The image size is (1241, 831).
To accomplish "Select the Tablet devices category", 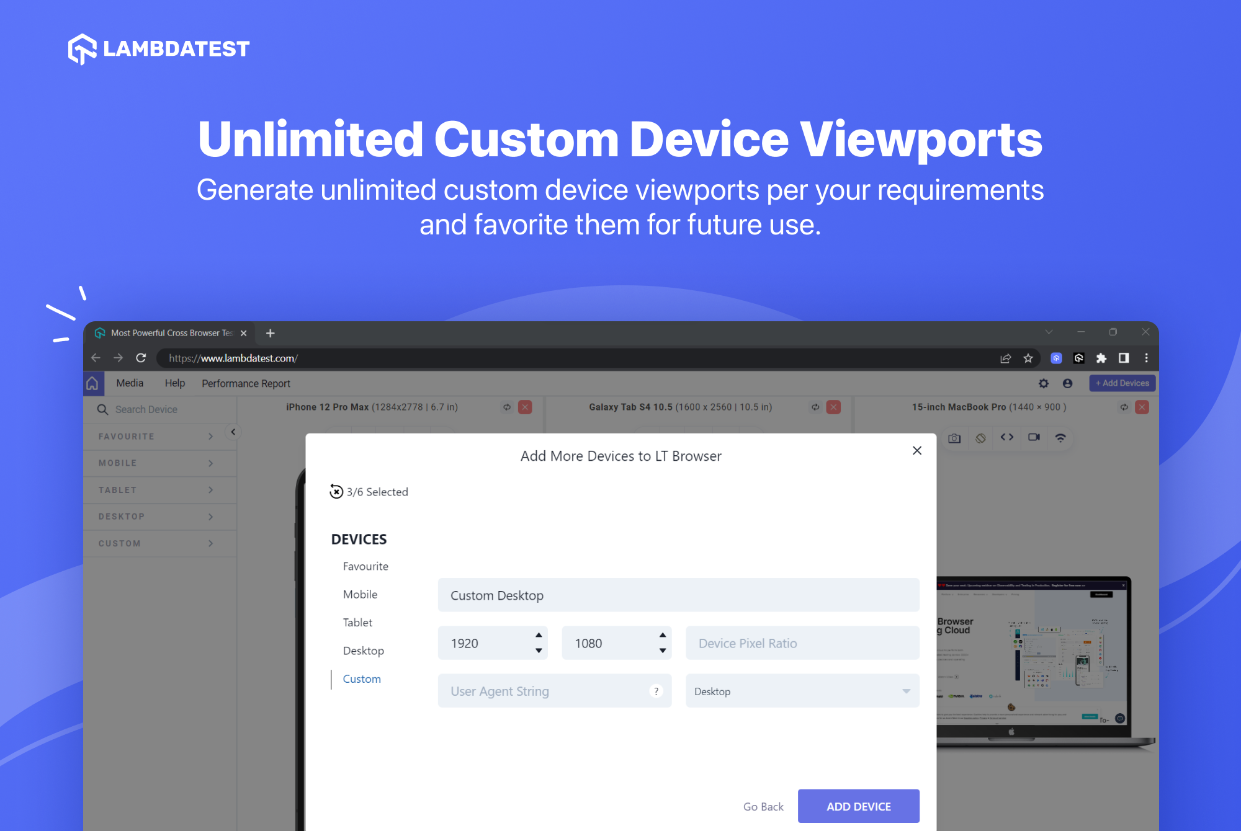I will tap(357, 623).
